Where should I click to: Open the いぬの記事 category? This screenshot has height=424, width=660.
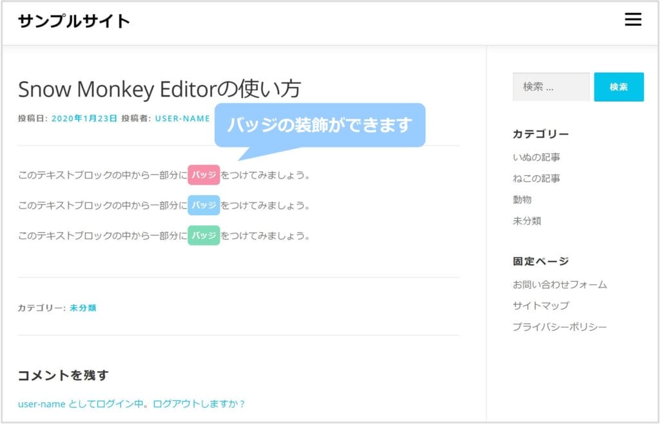point(536,157)
